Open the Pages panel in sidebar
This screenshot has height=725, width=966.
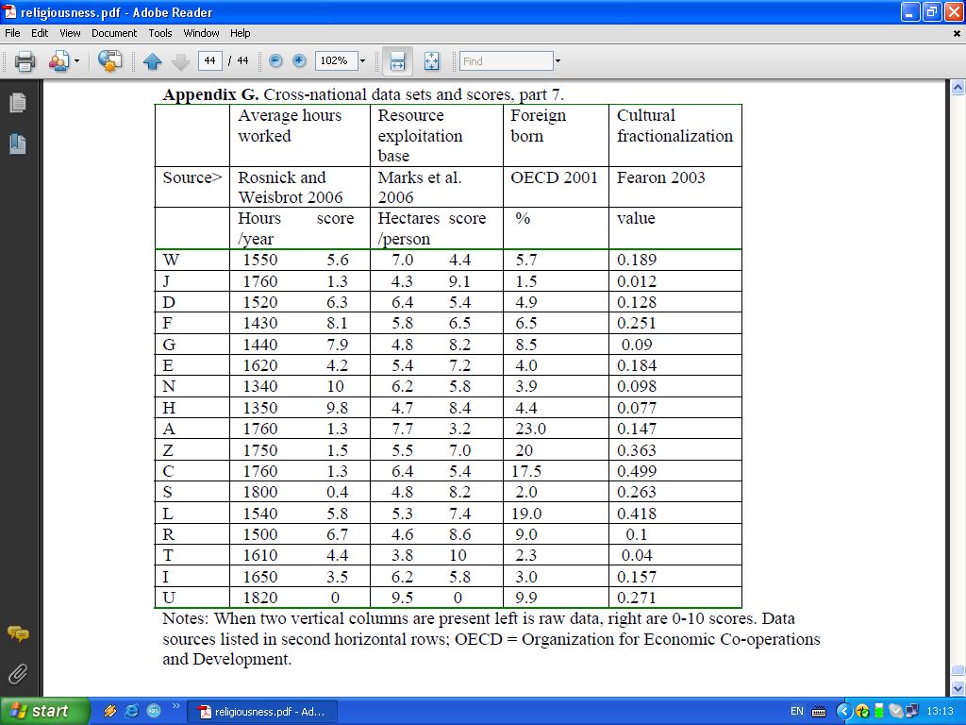coord(17,103)
